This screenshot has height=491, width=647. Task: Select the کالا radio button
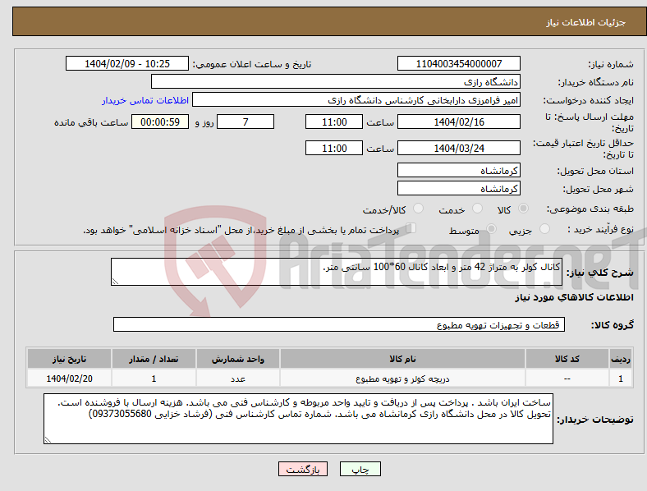(523, 209)
